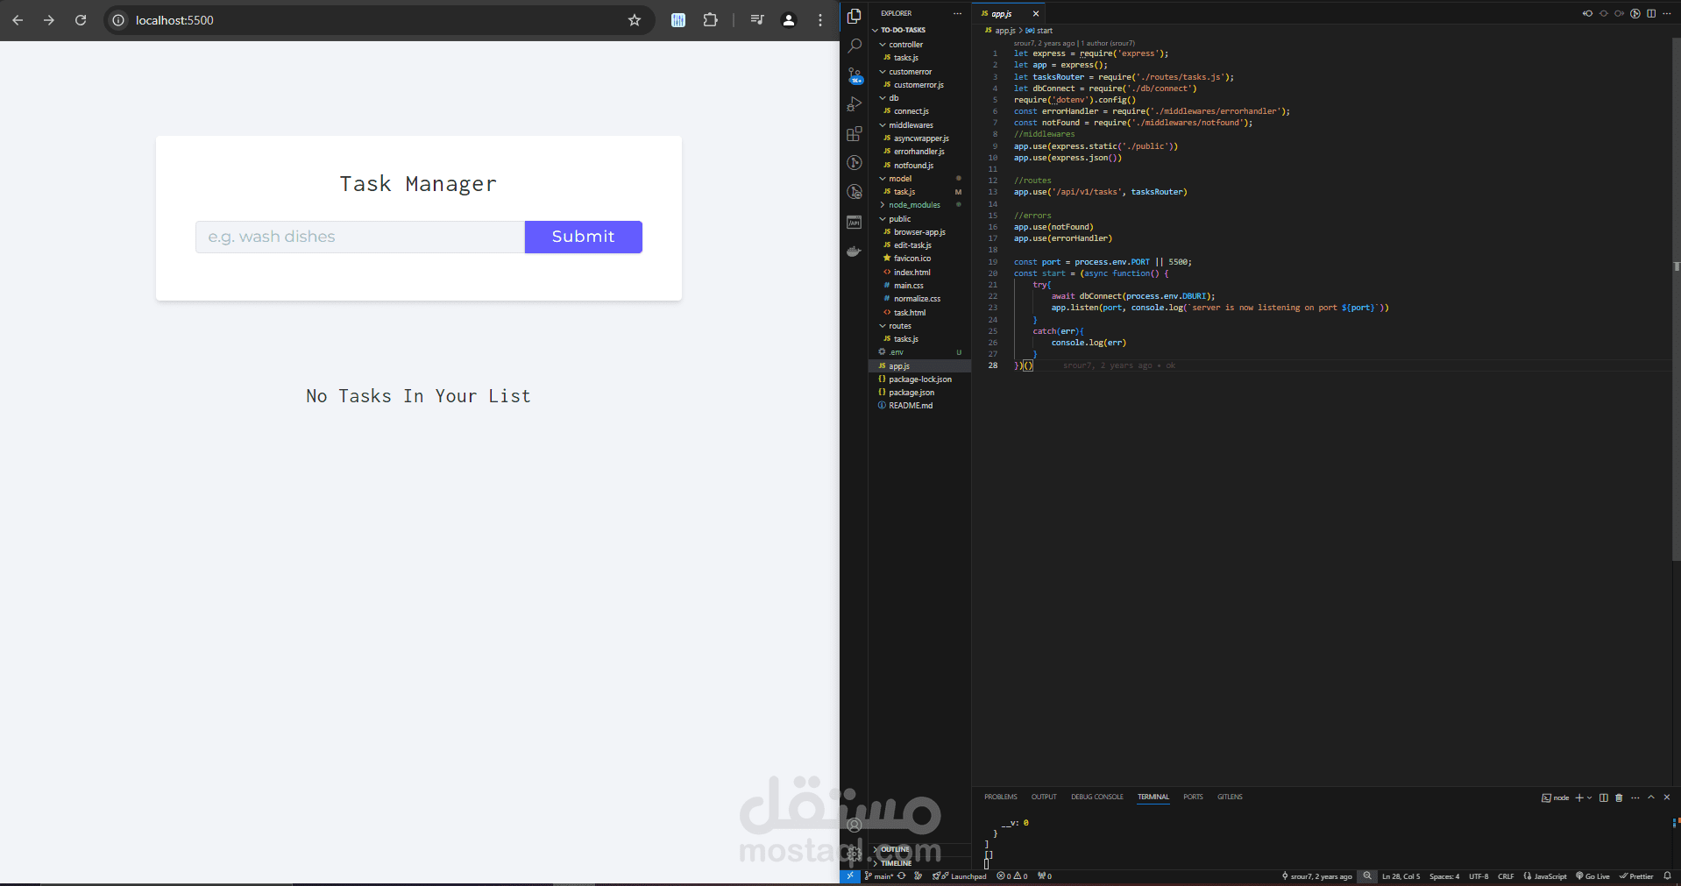
Task: Toggle Go Live server in the status bar
Action: (x=1593, y=876)
